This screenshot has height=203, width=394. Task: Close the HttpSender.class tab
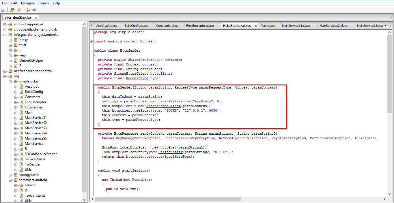[x=255, y=26]
